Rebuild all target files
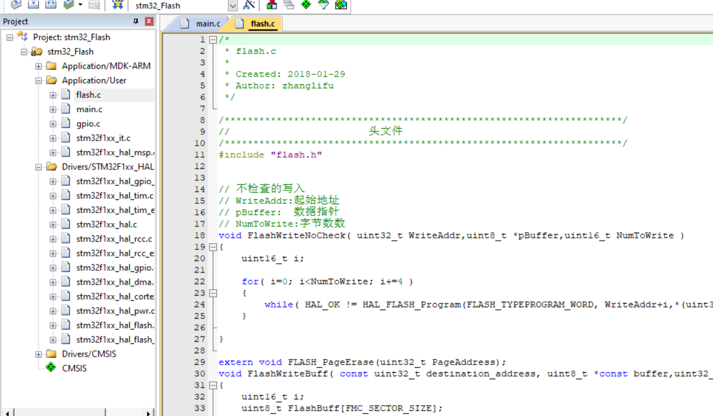Screen dimensions: 713x416 [50, 5]
